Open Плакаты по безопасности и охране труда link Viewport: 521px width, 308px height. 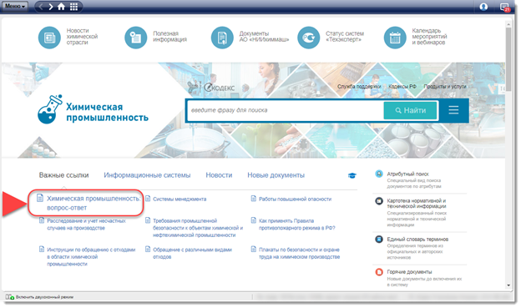pyautogui.click(x=299, y=253)
